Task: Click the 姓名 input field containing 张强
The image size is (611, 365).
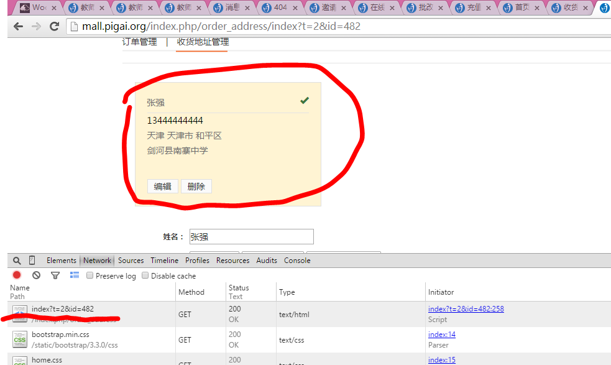Action: point(251,237)
